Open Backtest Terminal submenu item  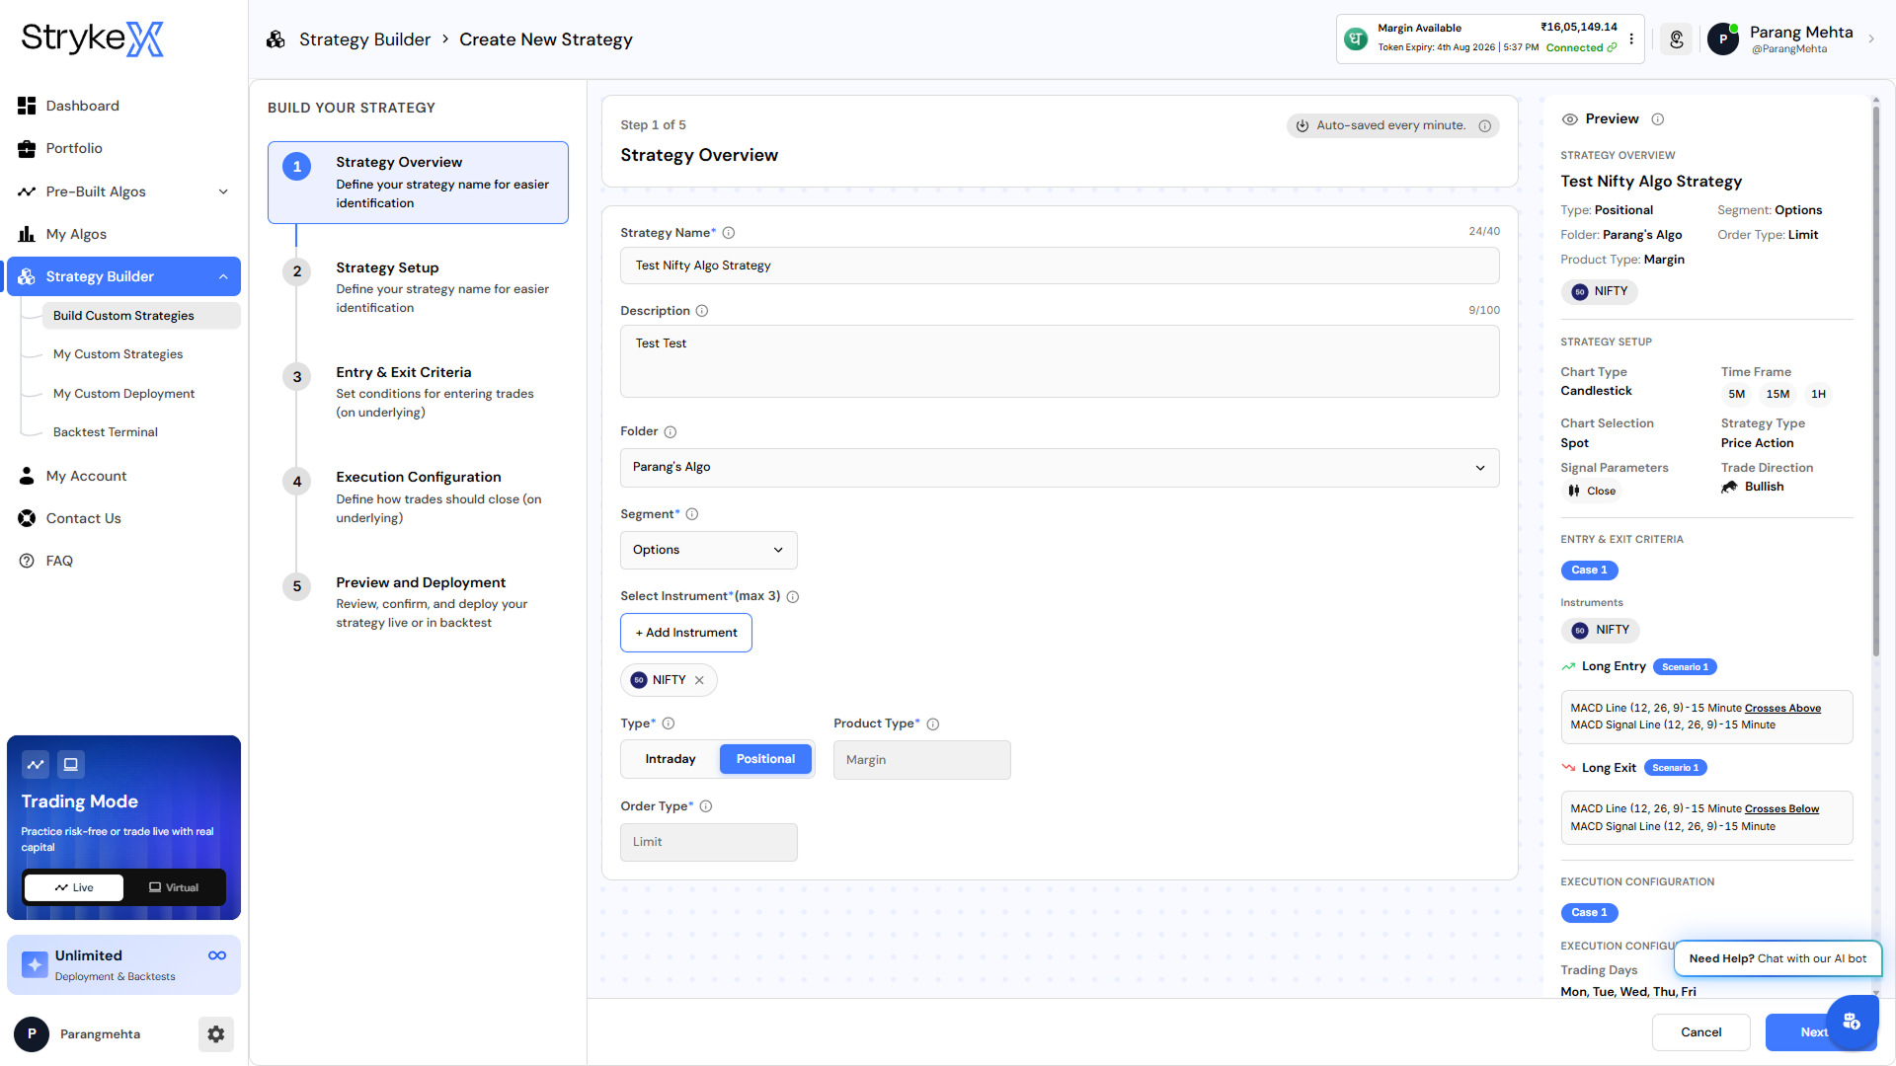click(x=106, y=432)
